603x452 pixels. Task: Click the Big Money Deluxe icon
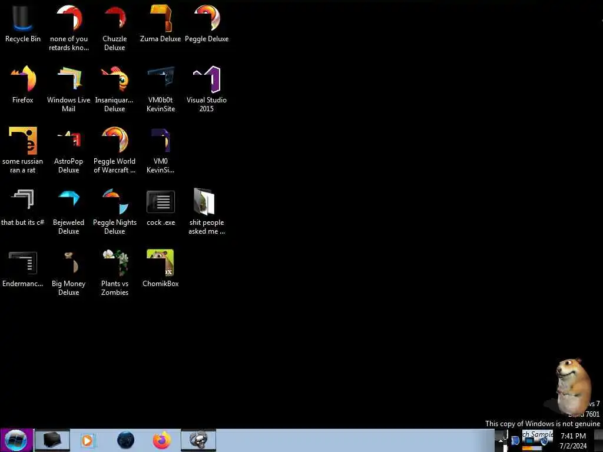click(69, 263)
